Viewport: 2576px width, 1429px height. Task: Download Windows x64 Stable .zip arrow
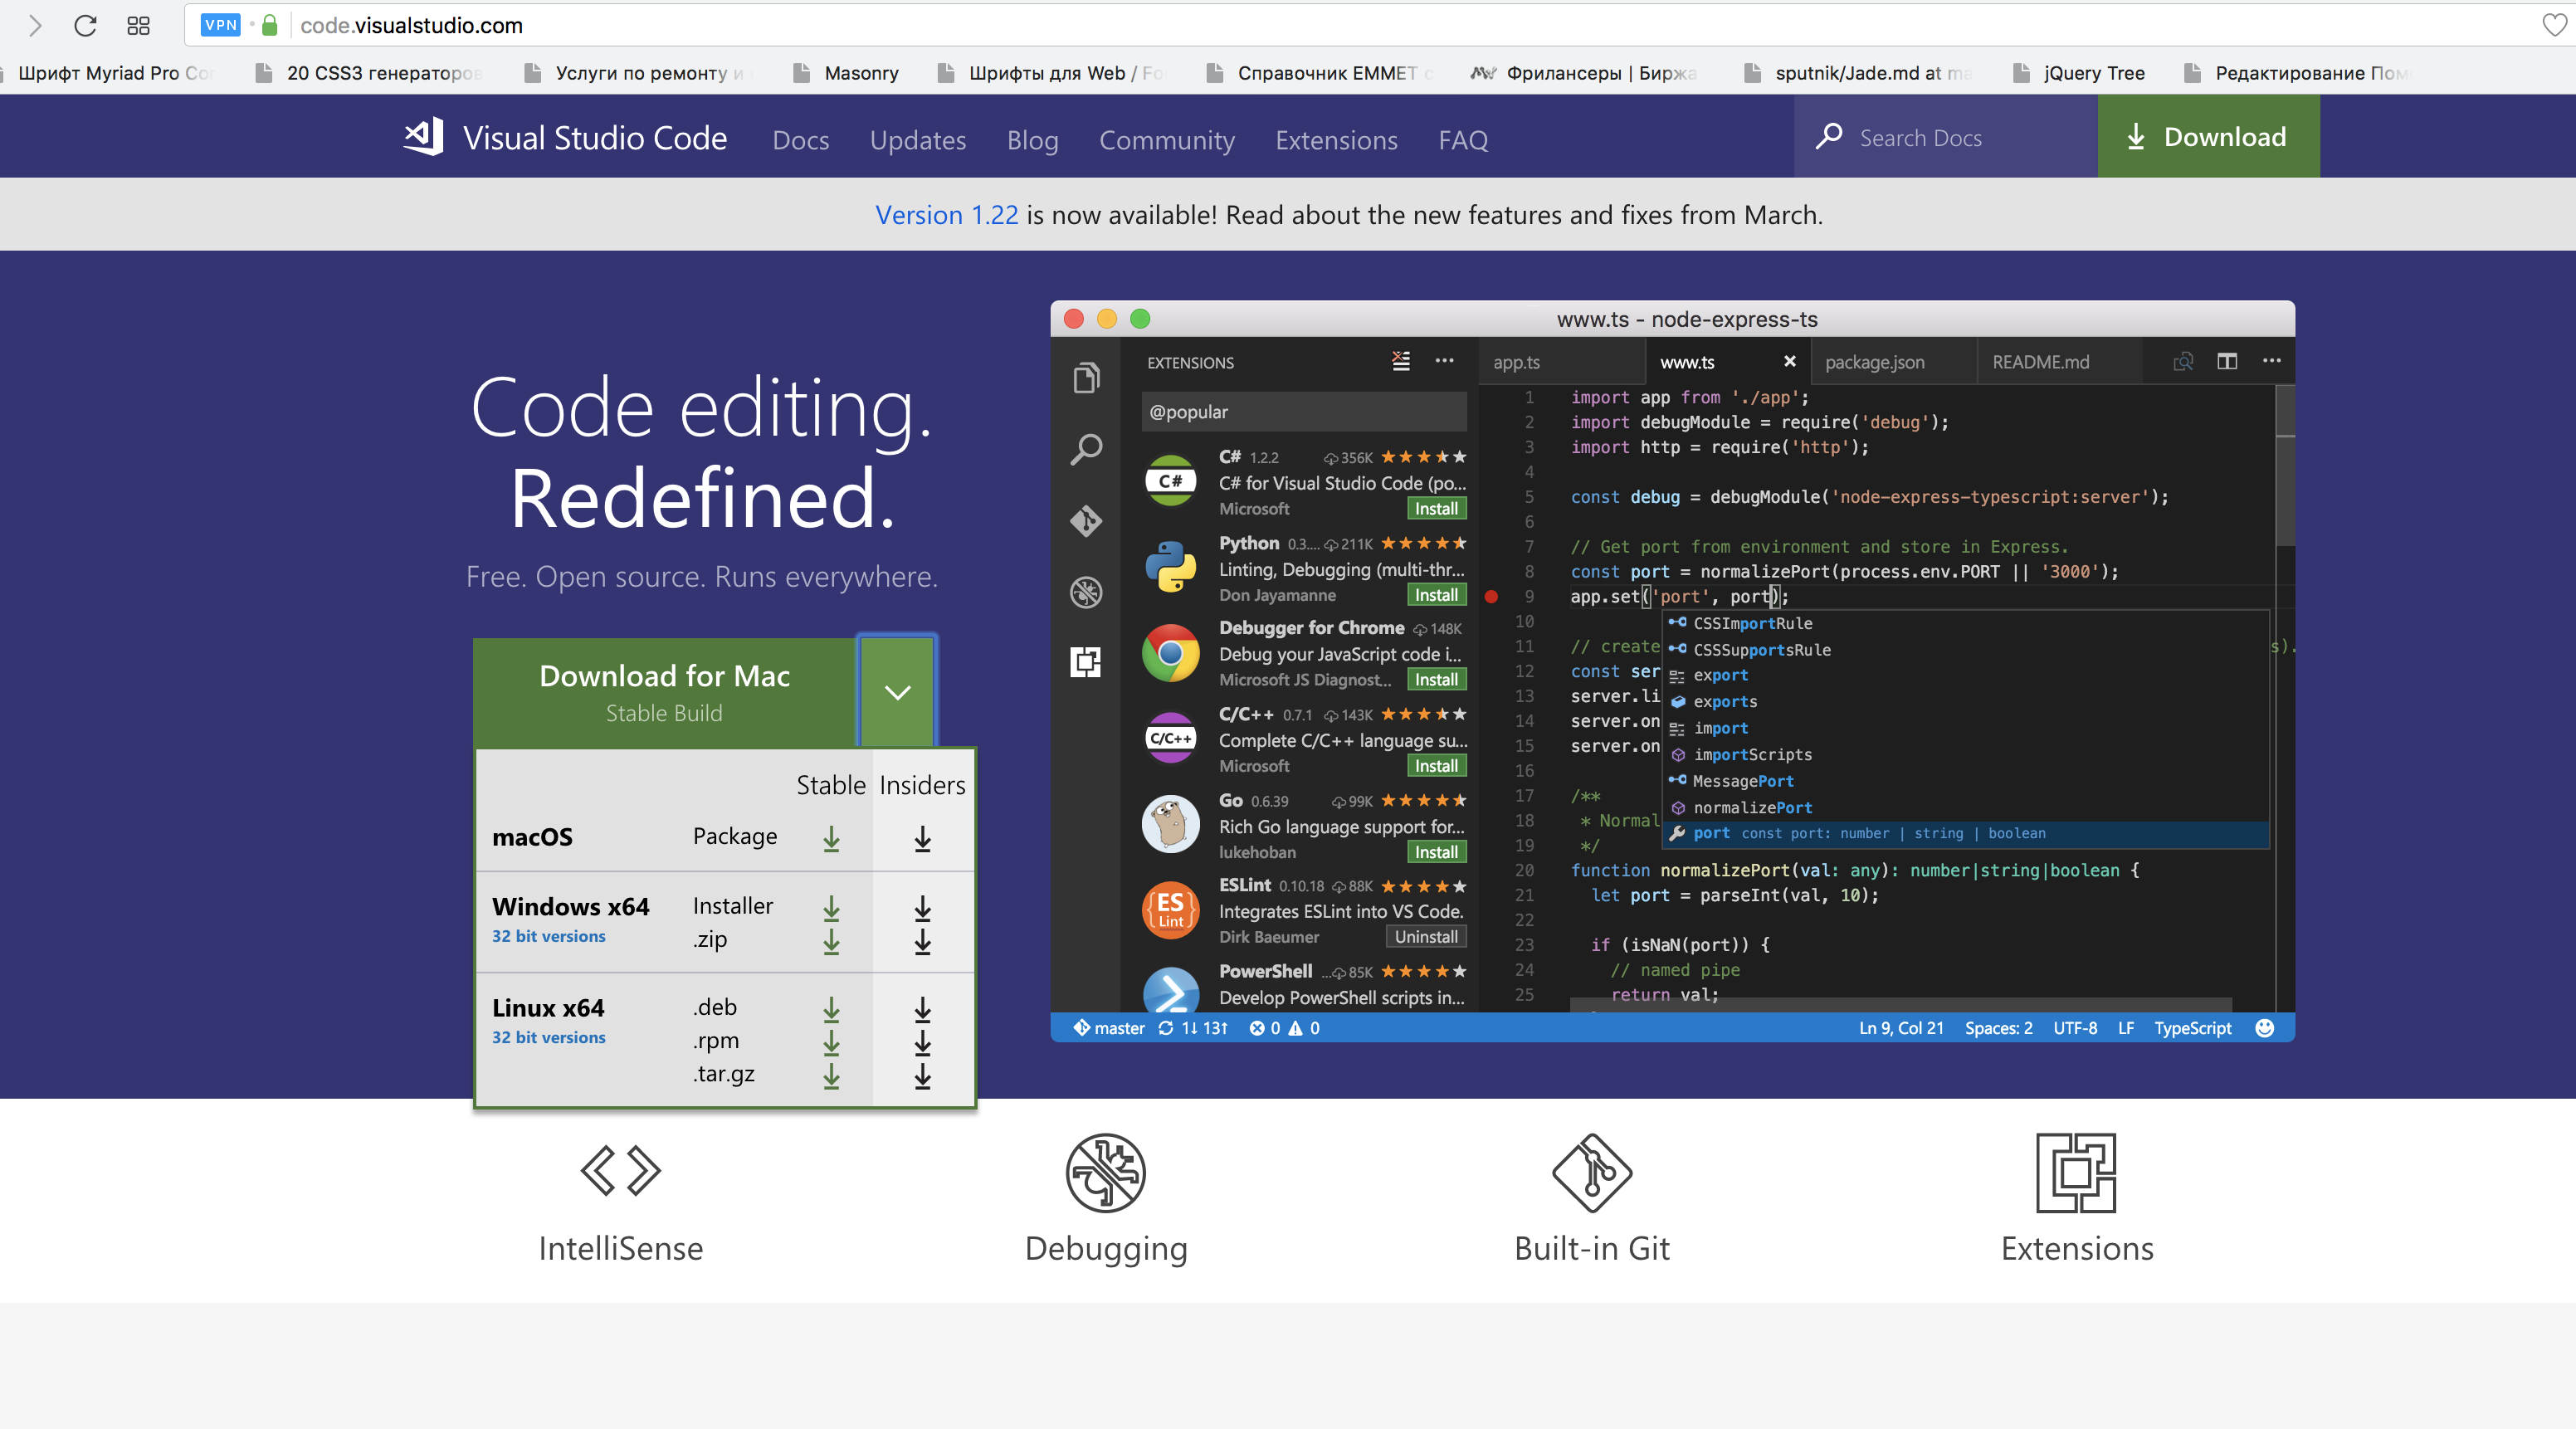[x=831, y=941]
